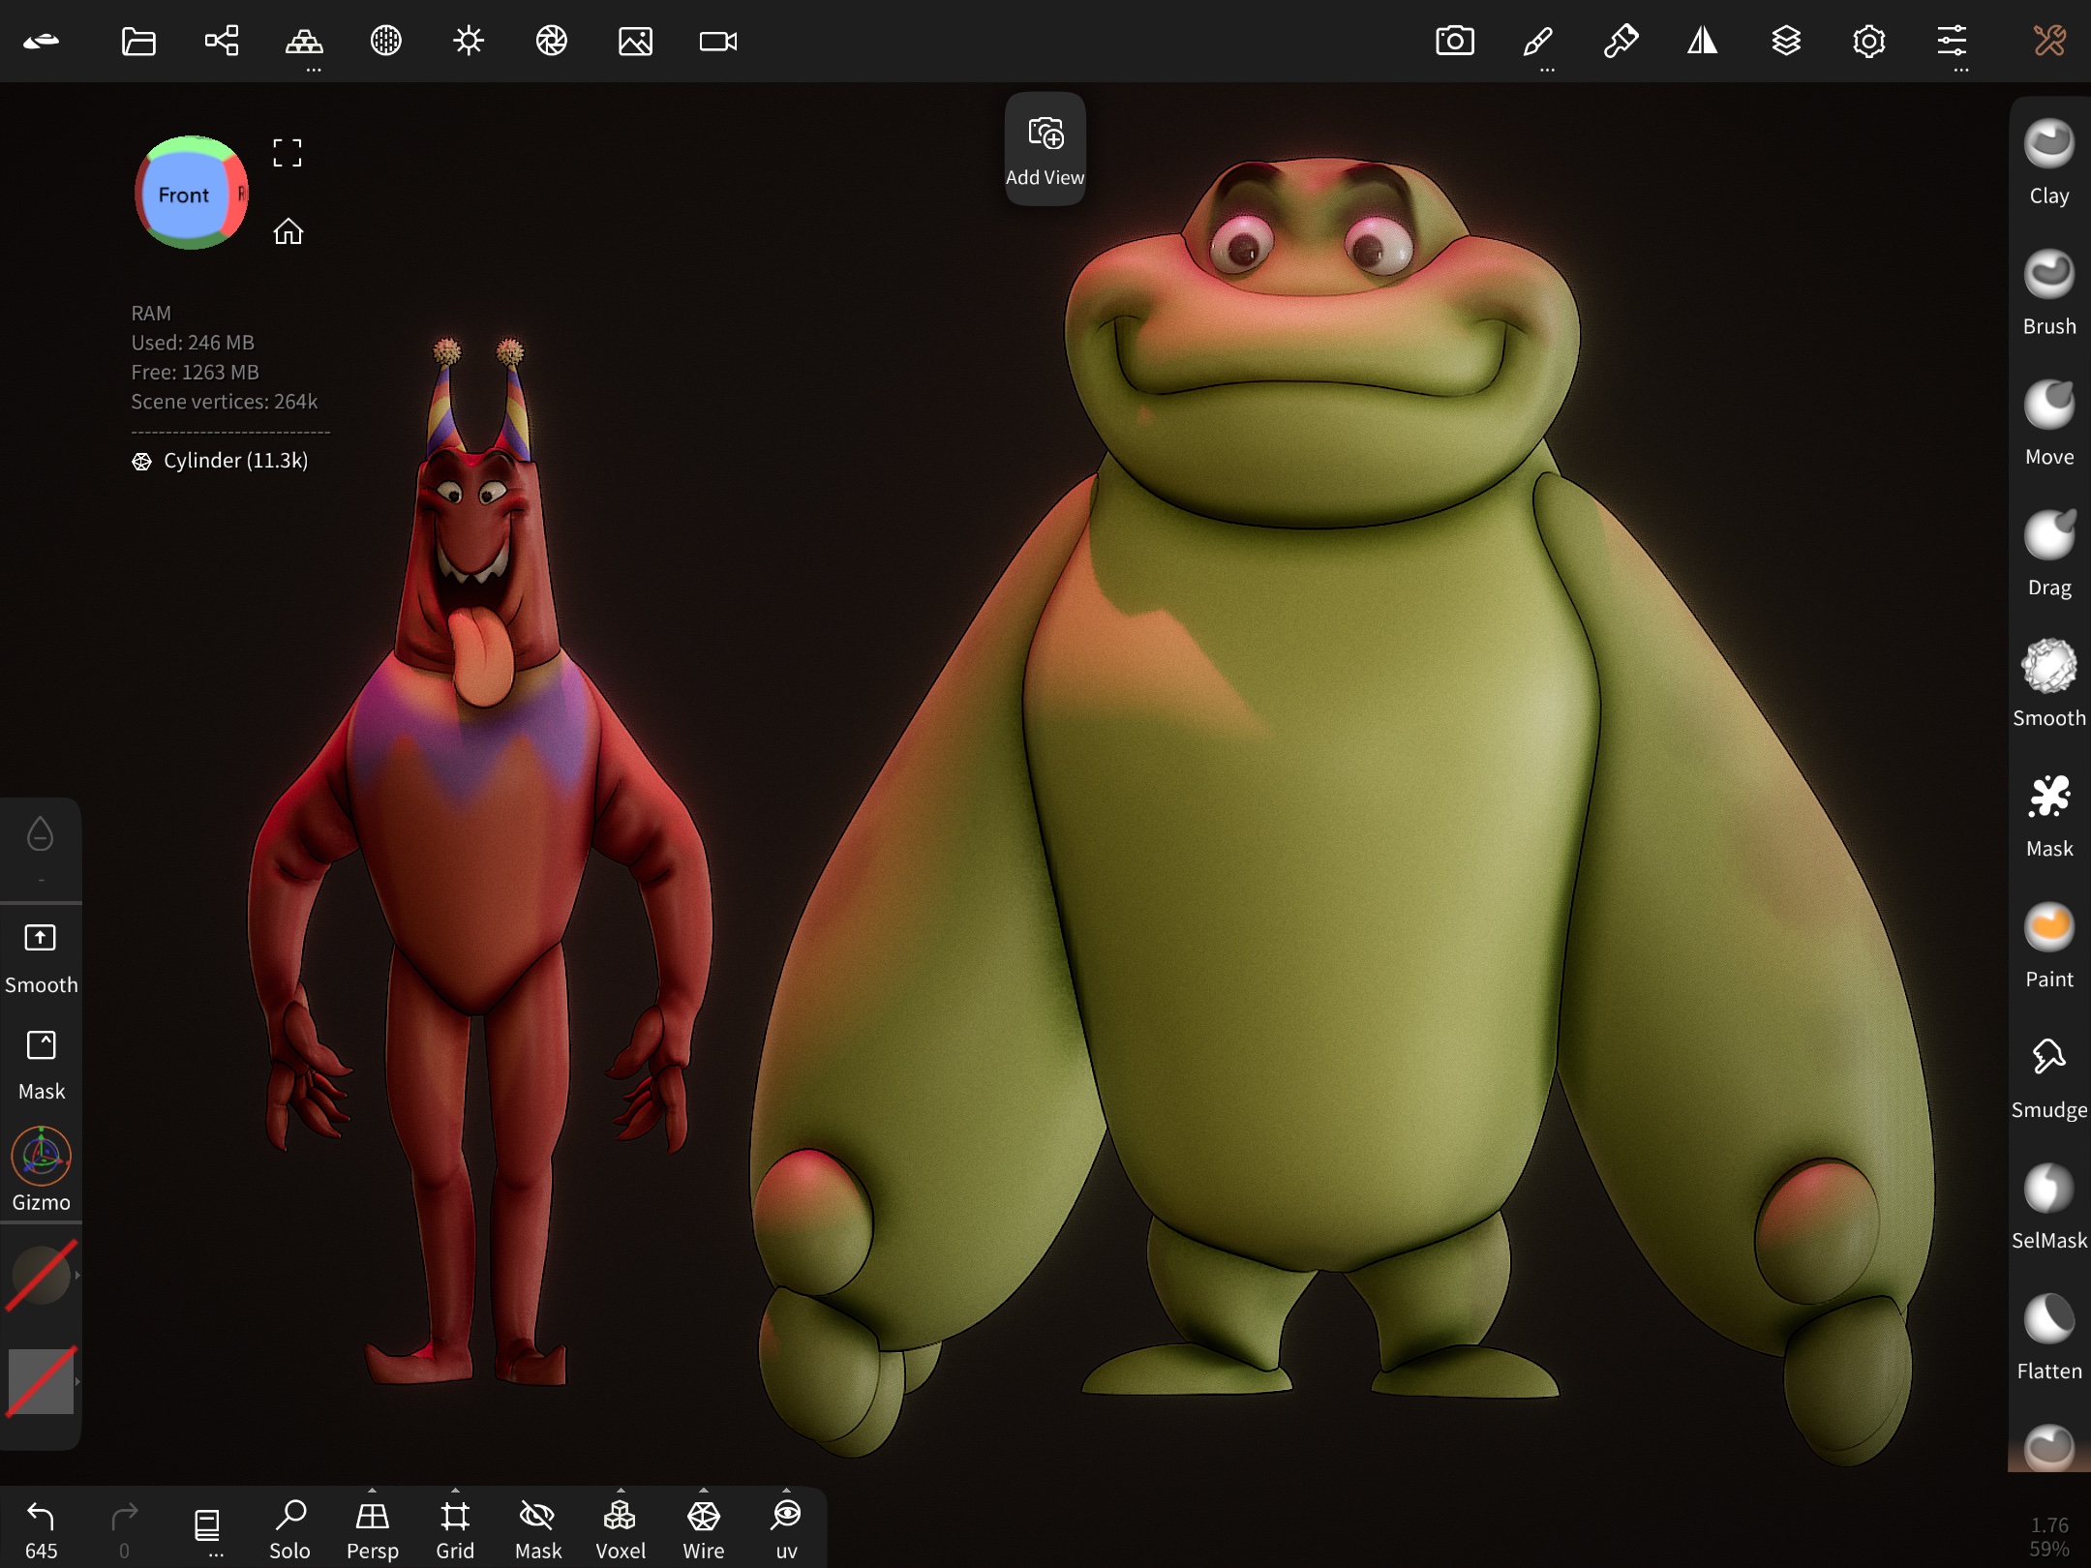
Task: Expand options arrow above Voxel
Action: (x=621, y=1491)
